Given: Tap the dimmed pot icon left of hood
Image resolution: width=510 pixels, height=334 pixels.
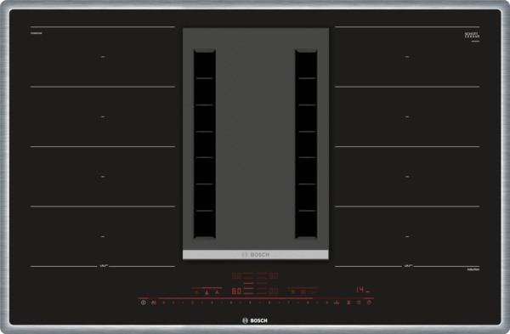Looking at the screenshot, I should (196, 292).
